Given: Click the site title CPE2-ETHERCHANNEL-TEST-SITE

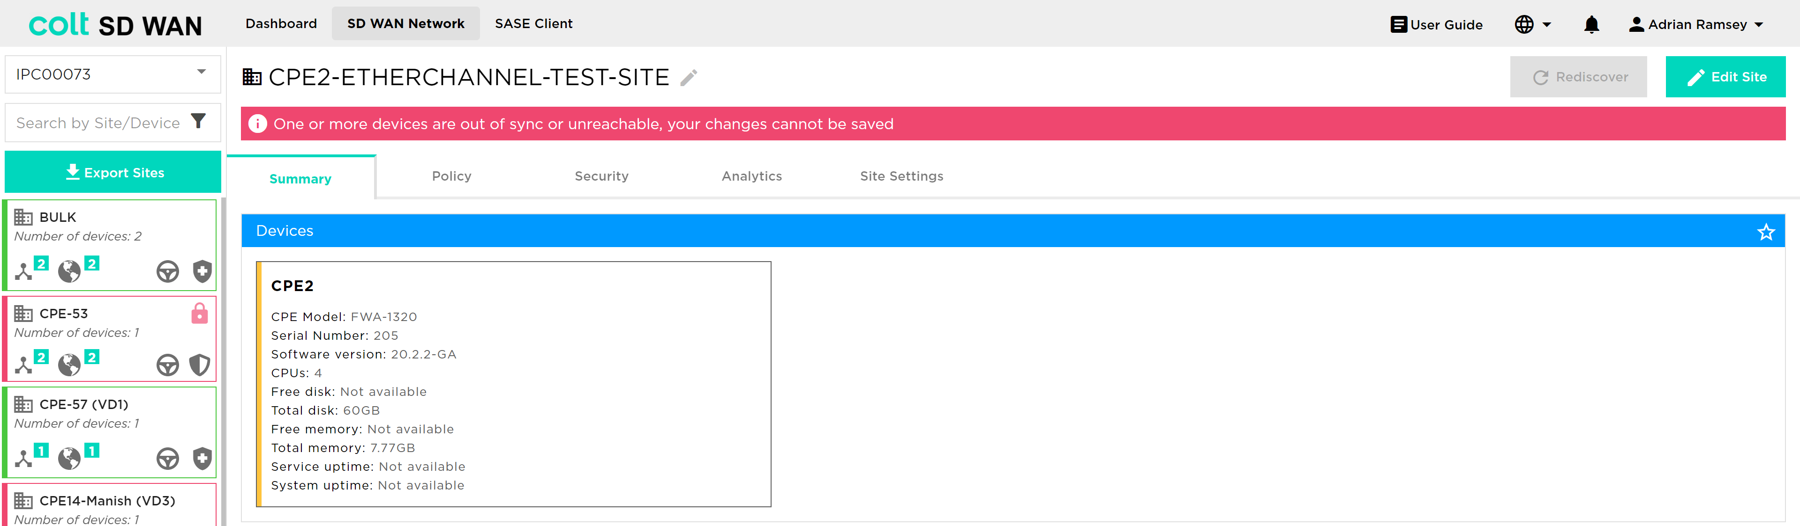Looking at the screenshot, I should click(x=469, y=77).
